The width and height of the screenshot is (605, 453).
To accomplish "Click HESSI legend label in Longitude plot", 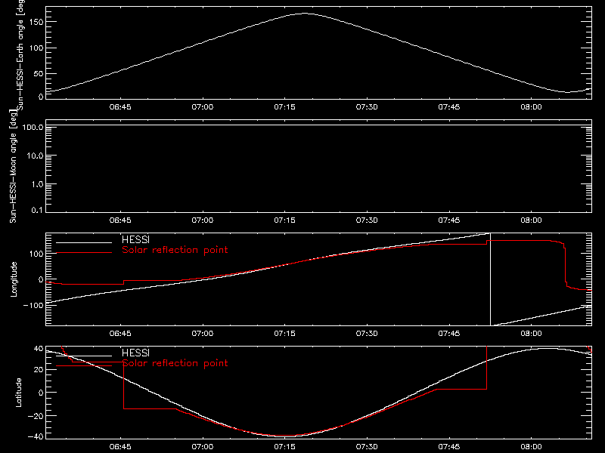I will click(x=135, y=239).
